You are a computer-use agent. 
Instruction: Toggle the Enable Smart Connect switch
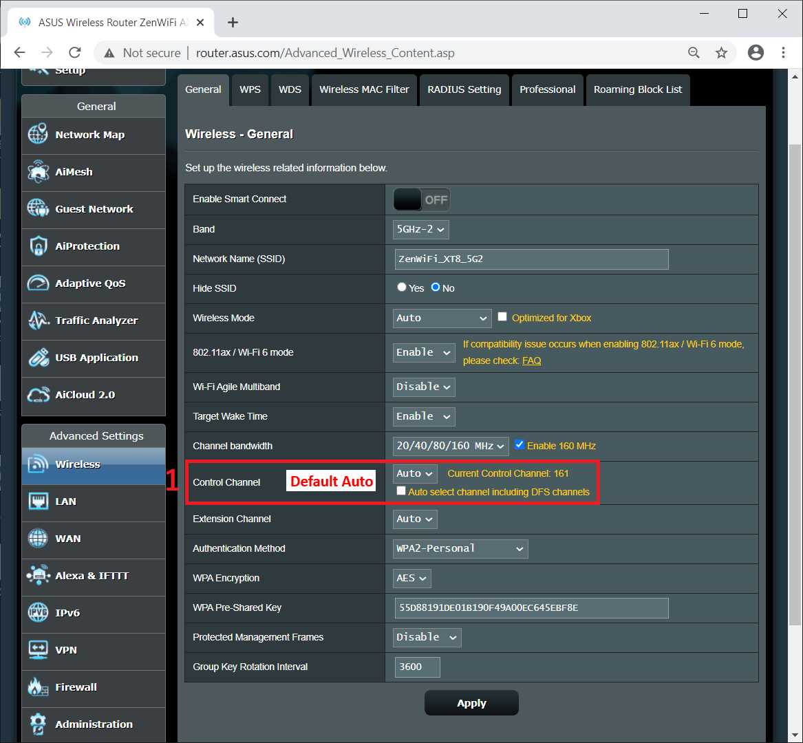coord(422,200)
